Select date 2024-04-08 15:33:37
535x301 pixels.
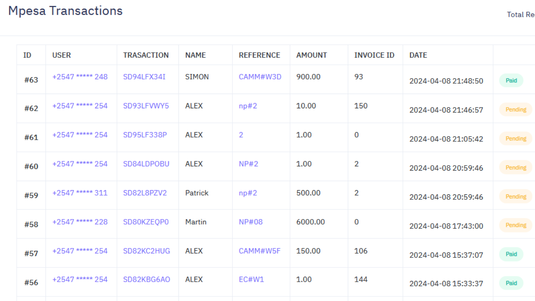tap(446, 283)
